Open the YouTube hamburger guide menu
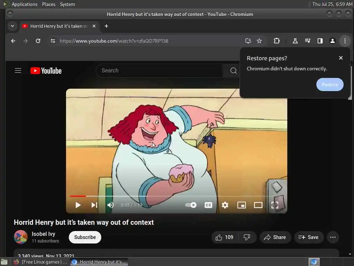Viewport: 354px width, 266px height. tap(18, 71)
